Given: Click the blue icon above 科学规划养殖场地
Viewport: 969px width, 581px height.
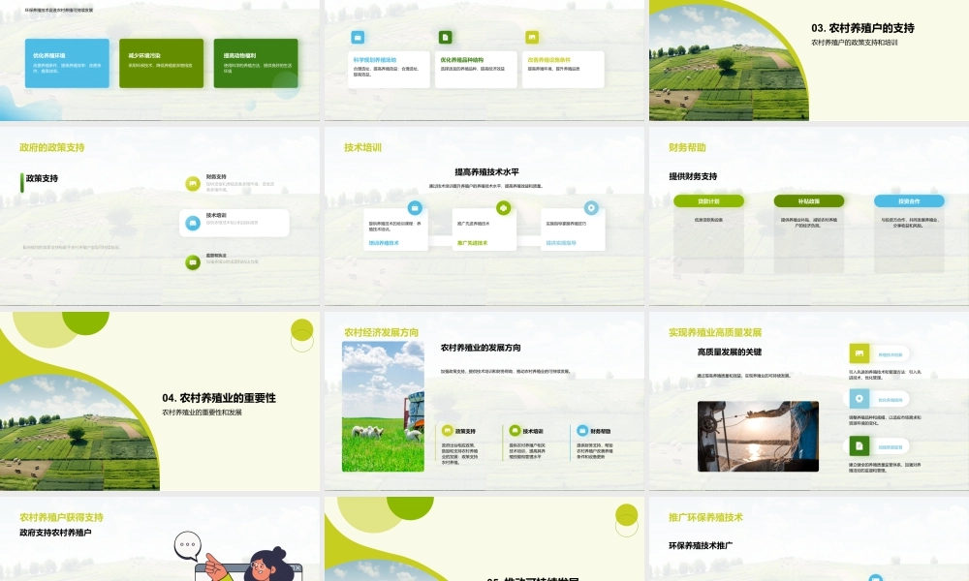Looking at the screenshot, I should tap(358, 38).
